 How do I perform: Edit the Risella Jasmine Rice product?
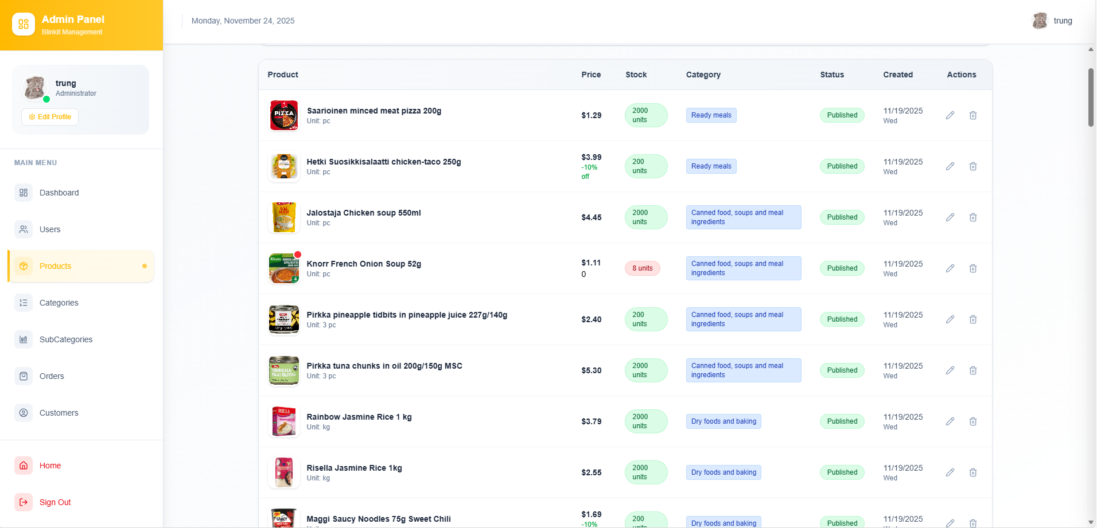click(x=950, y=472)
